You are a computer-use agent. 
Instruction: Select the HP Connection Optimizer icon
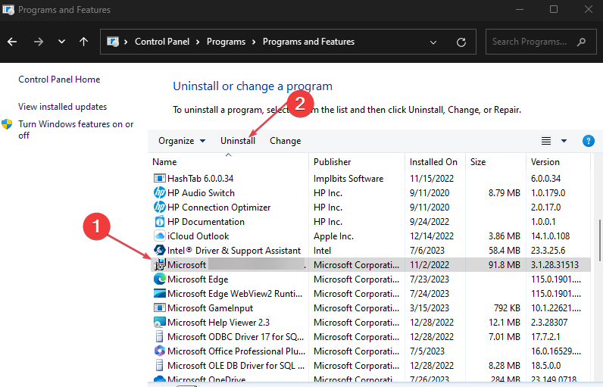(x=159, y=208)
